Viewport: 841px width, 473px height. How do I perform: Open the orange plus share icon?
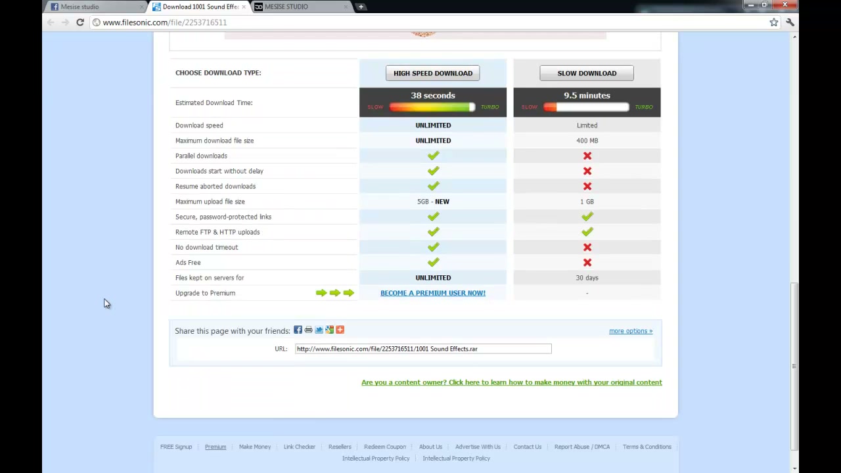click(x=340, y=330)
